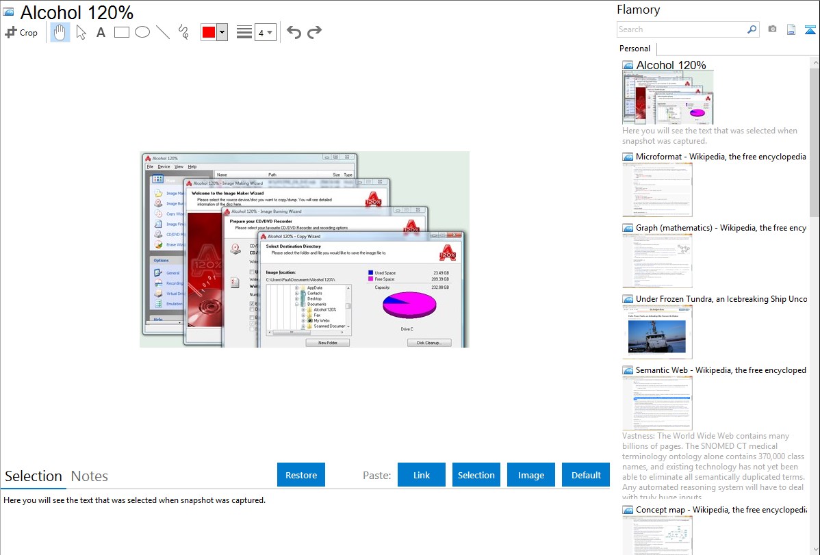Open the Personal tab

[x=635, y=49]
